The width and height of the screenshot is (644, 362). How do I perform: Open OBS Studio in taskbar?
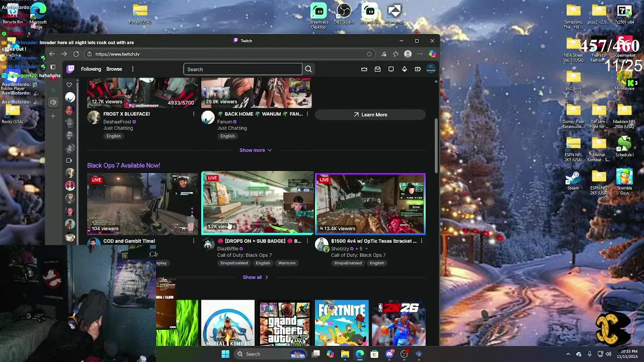click(x=404, y=354)
